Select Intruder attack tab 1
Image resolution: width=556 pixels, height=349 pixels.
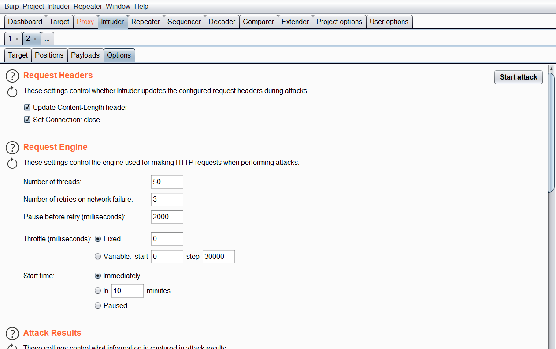pyautogui.click(x=10, y=38)
